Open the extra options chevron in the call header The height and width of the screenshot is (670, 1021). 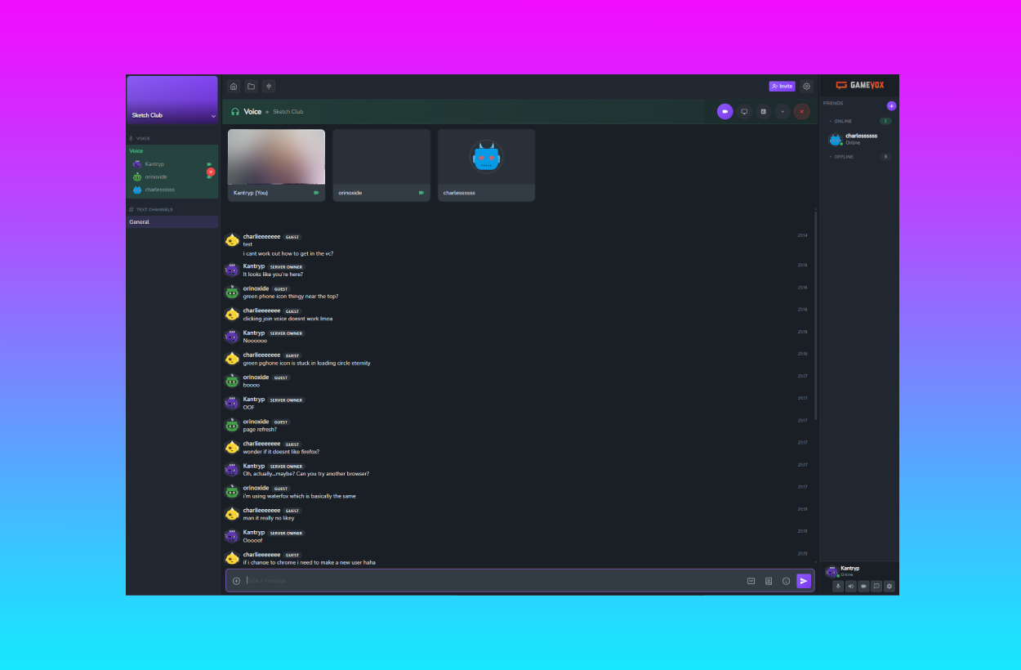pyautogui.click(x=782, y=111)
